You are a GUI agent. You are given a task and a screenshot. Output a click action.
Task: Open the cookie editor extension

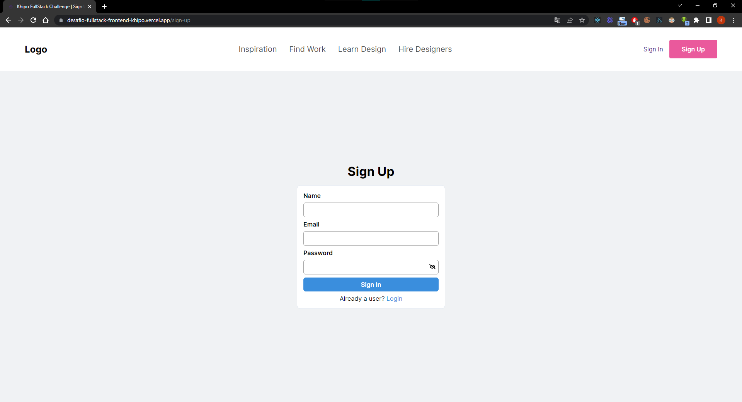[647, 20]
